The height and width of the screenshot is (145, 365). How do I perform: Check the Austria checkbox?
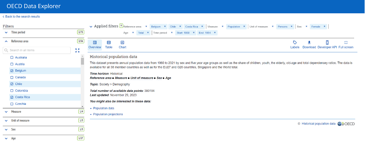tap(12, 64)
